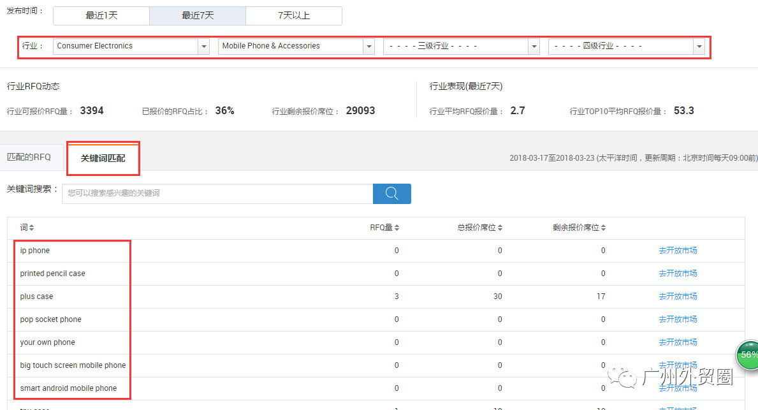Open 去开放市场 link for your own phone

(x=678, y=342)
